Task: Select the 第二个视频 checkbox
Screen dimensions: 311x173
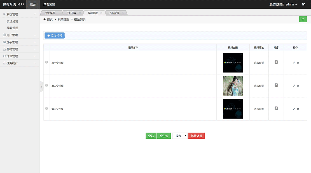Action: point(46,86)
